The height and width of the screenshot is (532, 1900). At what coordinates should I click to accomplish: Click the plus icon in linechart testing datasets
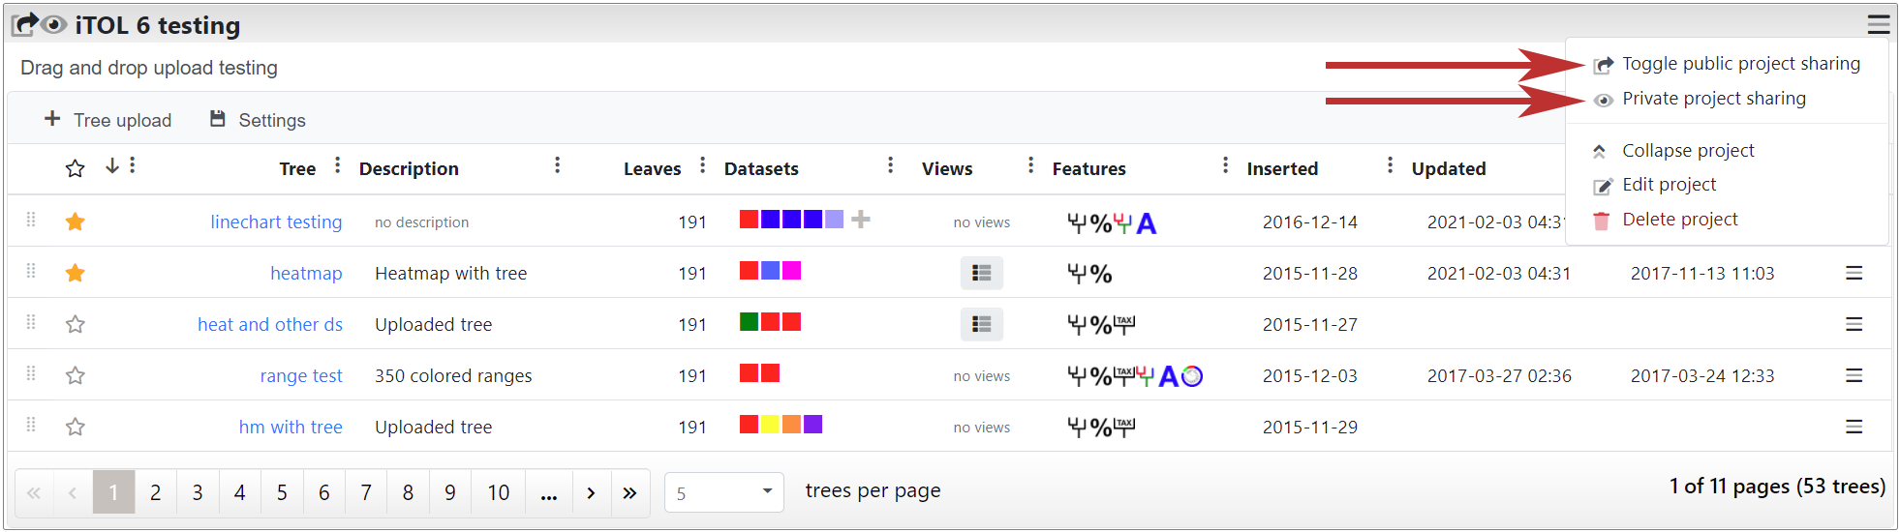[x=860, y=220]
